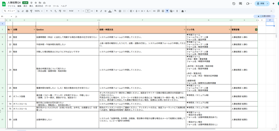Click the print icon

[27, 11]
